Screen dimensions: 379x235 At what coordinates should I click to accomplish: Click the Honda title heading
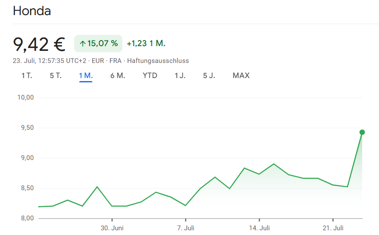pos(32,11)
